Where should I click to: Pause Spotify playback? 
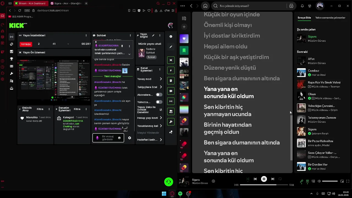(264, 179)
